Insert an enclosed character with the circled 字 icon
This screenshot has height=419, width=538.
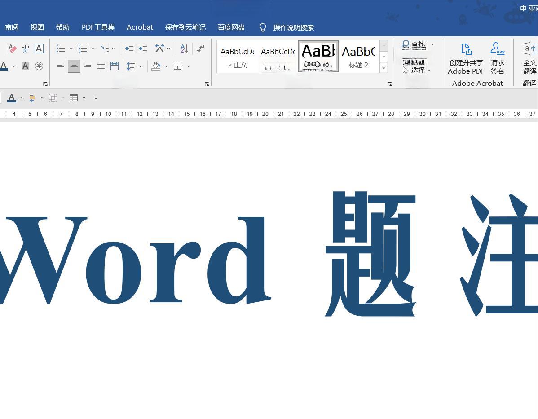[x=39, y=66]
